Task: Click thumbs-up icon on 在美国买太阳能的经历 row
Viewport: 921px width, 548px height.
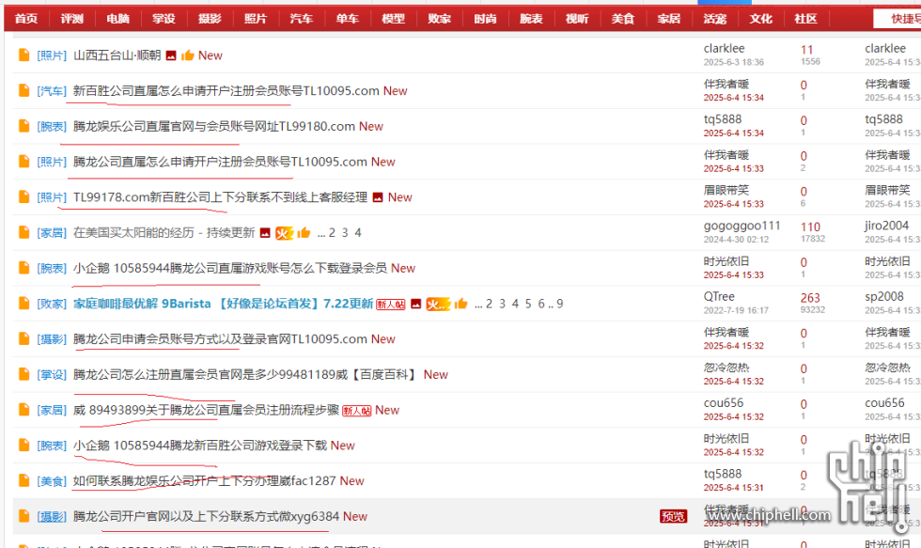Action: pyautogui.click(x=303, y=233)
